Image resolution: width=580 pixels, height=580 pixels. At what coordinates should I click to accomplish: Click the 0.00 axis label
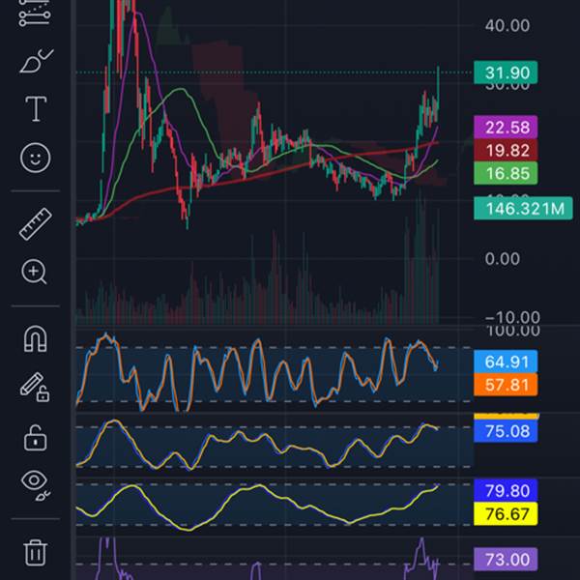click(503, 258)
